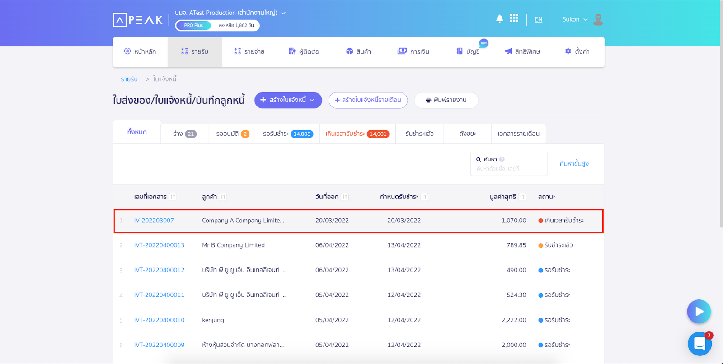Click the finance money icon
The image size is (723, 364).
pyautogui.click(x=402, y=51)
